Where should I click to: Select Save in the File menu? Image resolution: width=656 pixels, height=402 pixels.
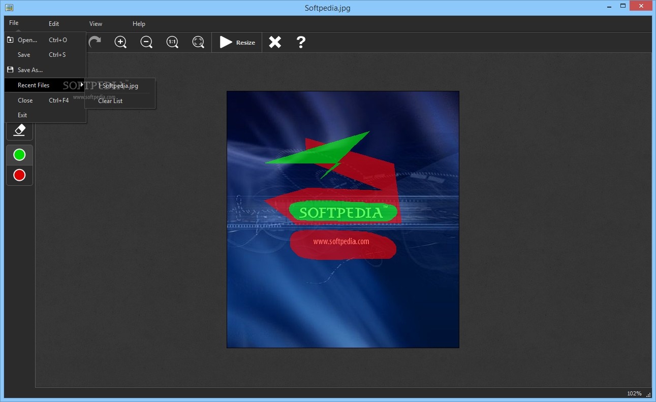[x=45, y=55]
